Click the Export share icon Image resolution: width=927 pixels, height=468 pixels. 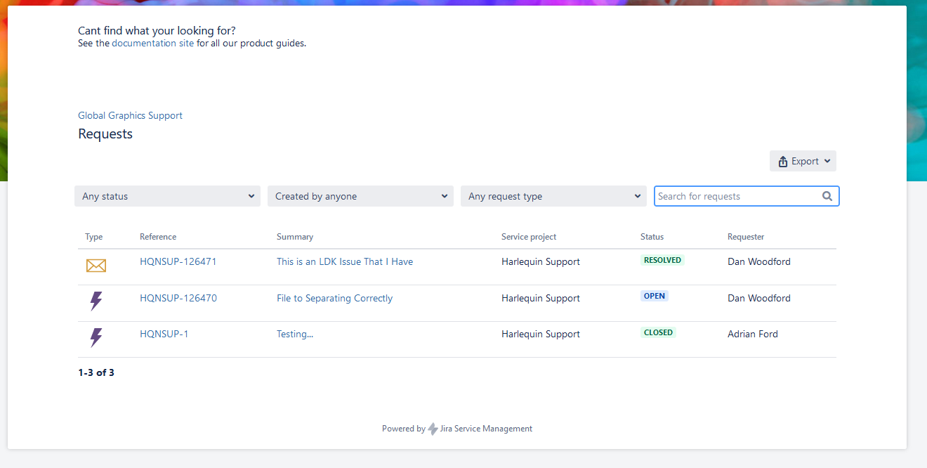click(x=783, y=162)
